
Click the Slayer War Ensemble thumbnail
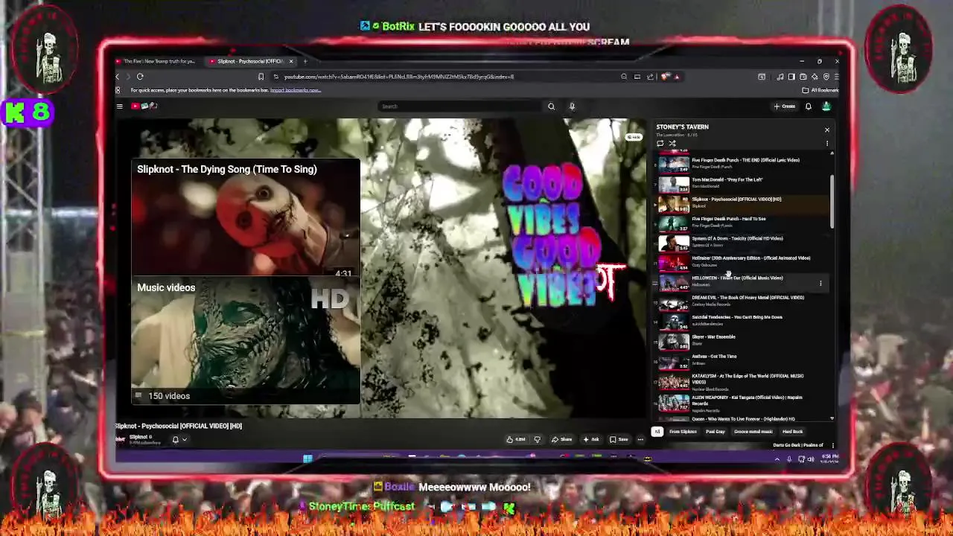[674, 341]
